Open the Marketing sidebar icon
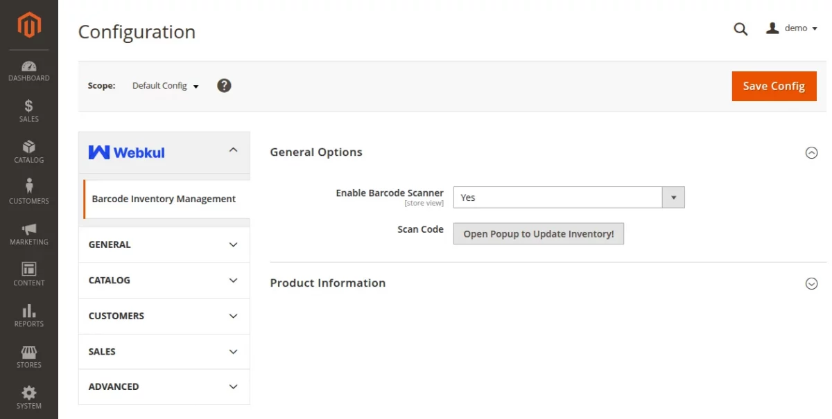 tap(28, 234)
